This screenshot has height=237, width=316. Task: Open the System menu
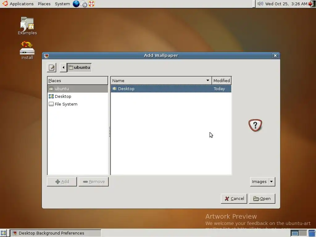pyautogui.click(x=62, y=4)
